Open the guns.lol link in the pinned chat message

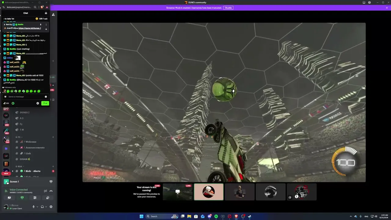point(30,28)
